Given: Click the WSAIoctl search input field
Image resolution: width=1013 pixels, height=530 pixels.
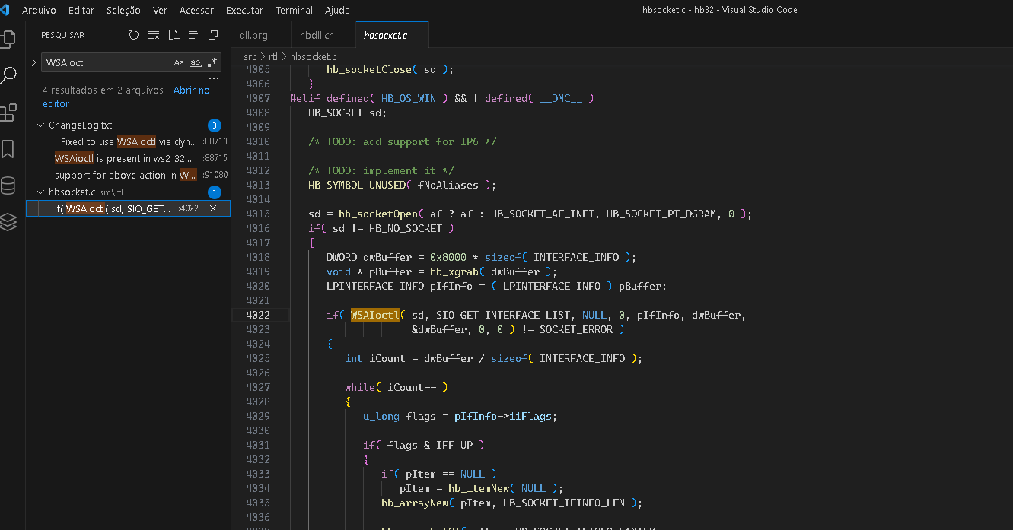Looking at the screenshot, I should coord(107,62).
